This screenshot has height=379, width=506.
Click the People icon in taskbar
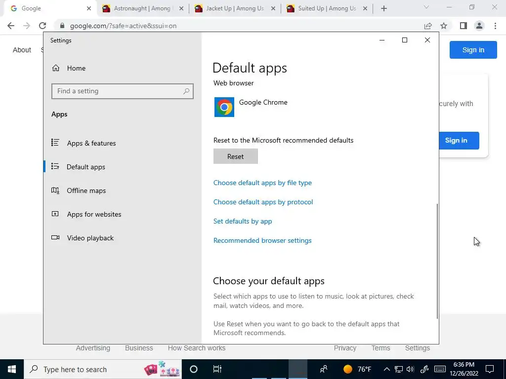[x=323, y=369]
